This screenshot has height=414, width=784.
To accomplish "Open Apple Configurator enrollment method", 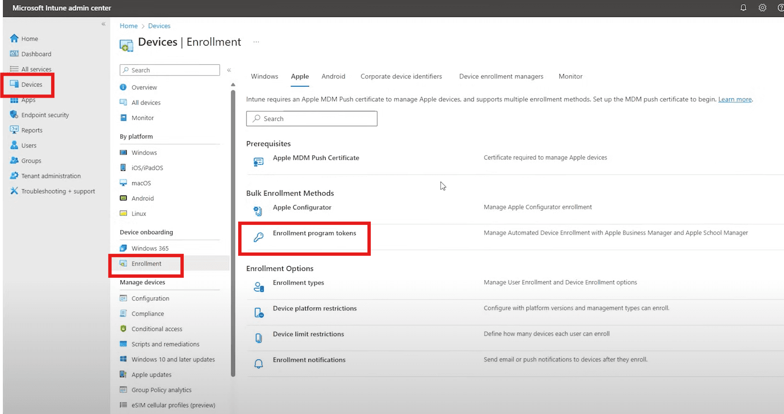I will click(302, 207).
